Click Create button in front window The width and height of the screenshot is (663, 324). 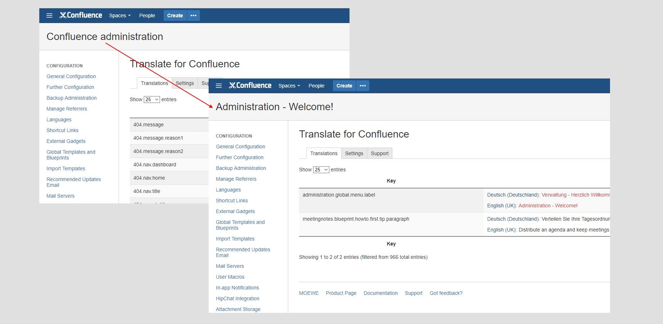point(344,86)
